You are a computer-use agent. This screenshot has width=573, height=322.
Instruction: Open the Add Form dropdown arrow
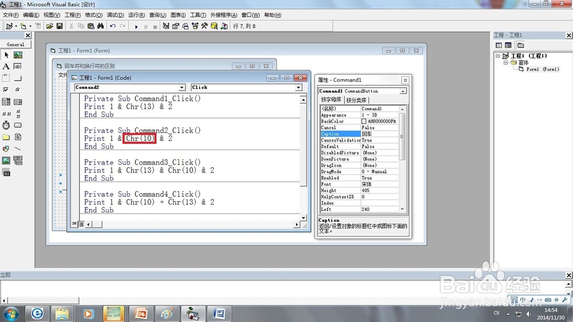coord(30,26)
